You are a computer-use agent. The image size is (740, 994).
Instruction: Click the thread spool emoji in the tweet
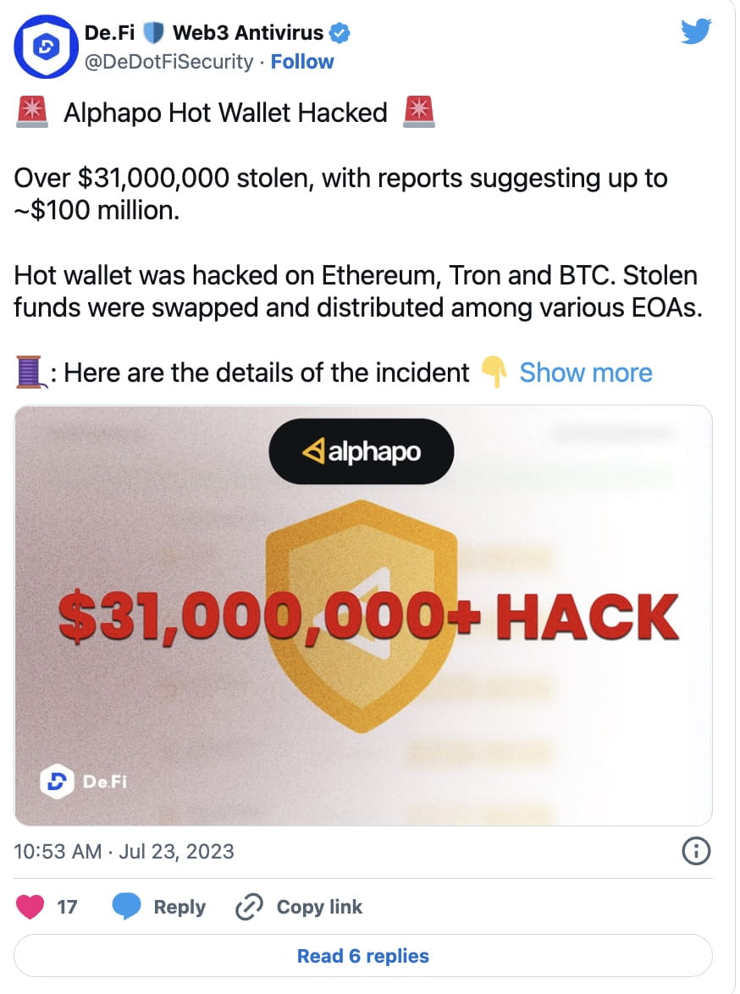(x=27, y=372)
